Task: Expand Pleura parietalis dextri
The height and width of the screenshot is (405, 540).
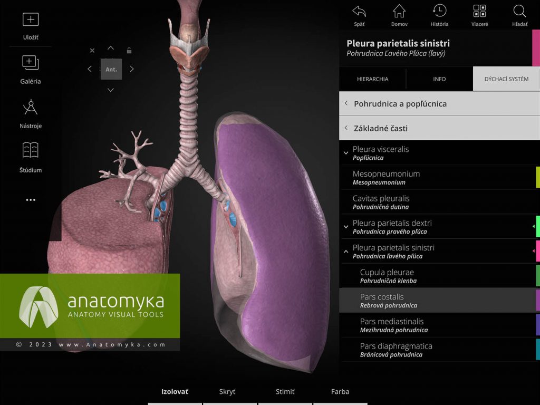Action: tap(346, 226)
